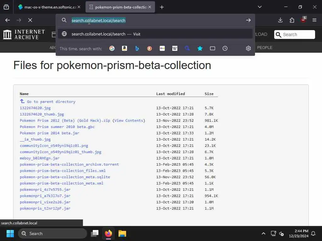Open the list all tabs dropdown
The height and width of the screenshot is (241, 322).
click(260, 7)
